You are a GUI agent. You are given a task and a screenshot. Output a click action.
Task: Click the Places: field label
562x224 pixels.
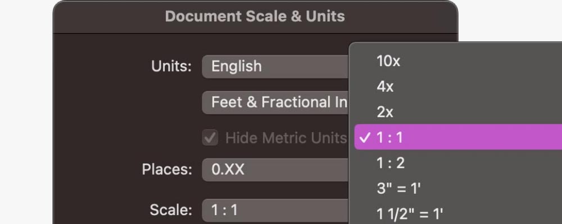tap(167, 169)
